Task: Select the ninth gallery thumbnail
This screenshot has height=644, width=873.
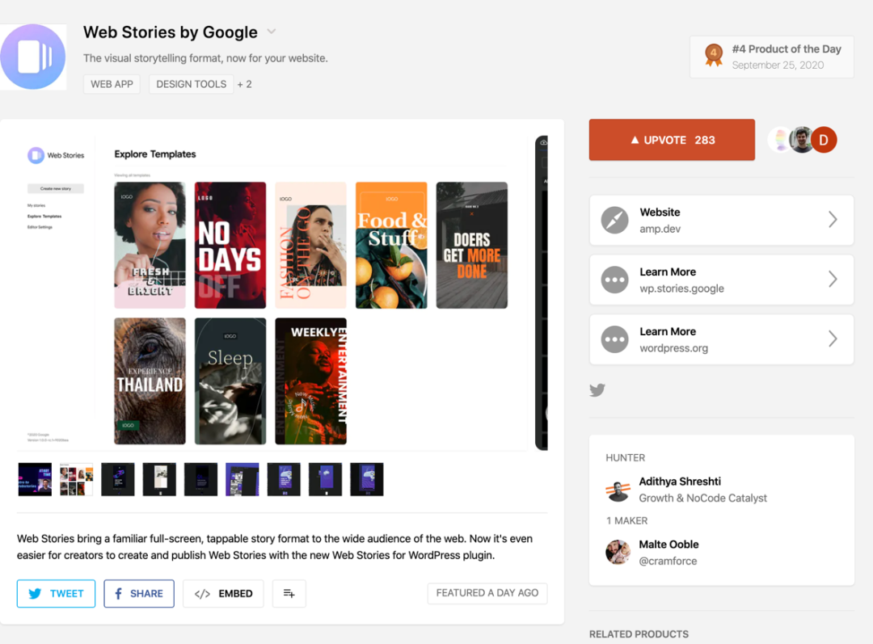Action: [x=367, y=479]
